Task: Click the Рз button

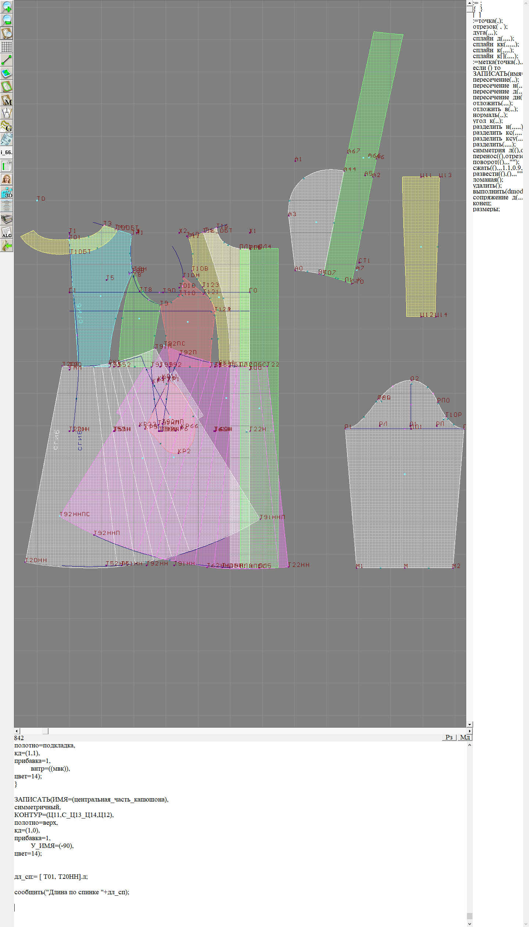Action: (x=449, y=737)
